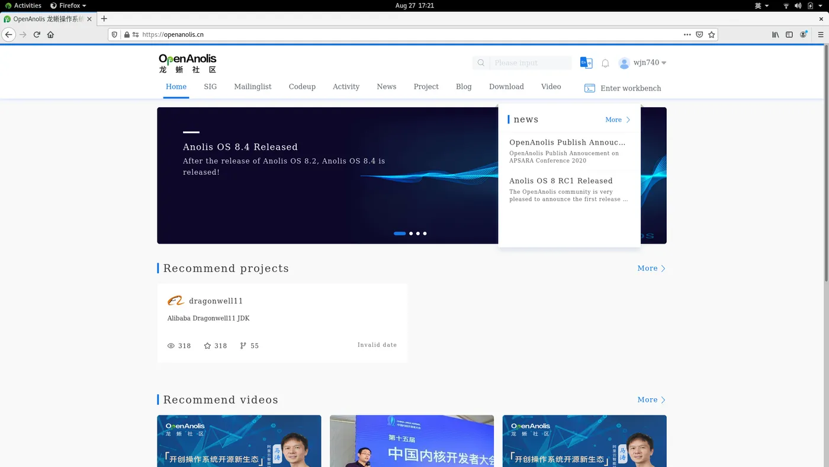Open the Mailinglist navigation item
829x467 pixels.
tap(253, 87)
